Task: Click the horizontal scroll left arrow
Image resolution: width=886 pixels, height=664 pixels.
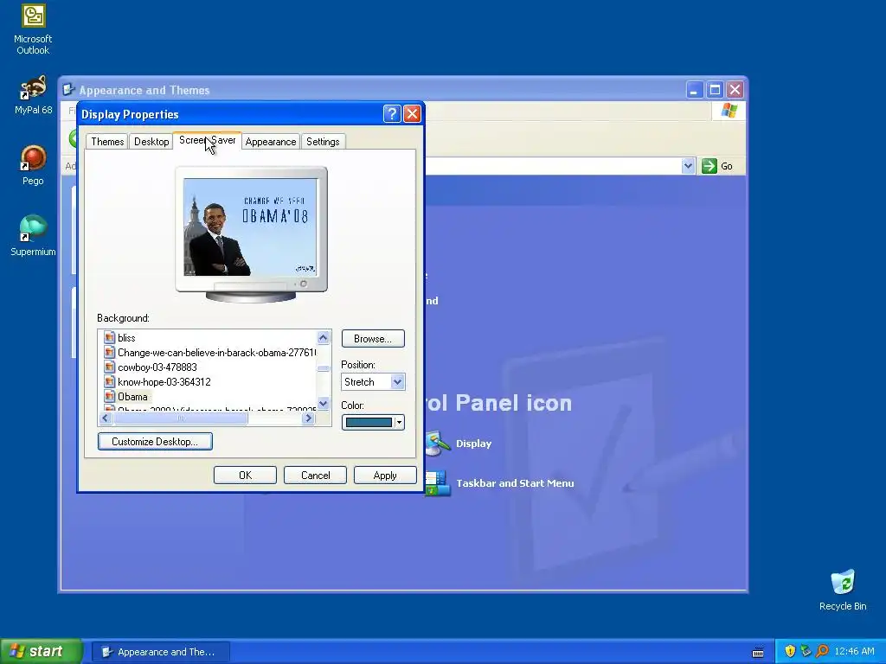Action: pos(105,418)
